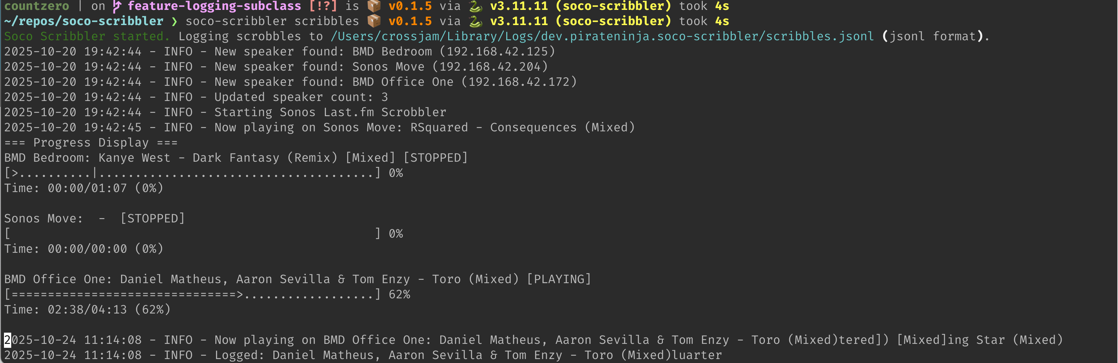Click the 02:38/04:13 time readout
The height and width of the screenshot is (363, 1118).
point(87,309)
